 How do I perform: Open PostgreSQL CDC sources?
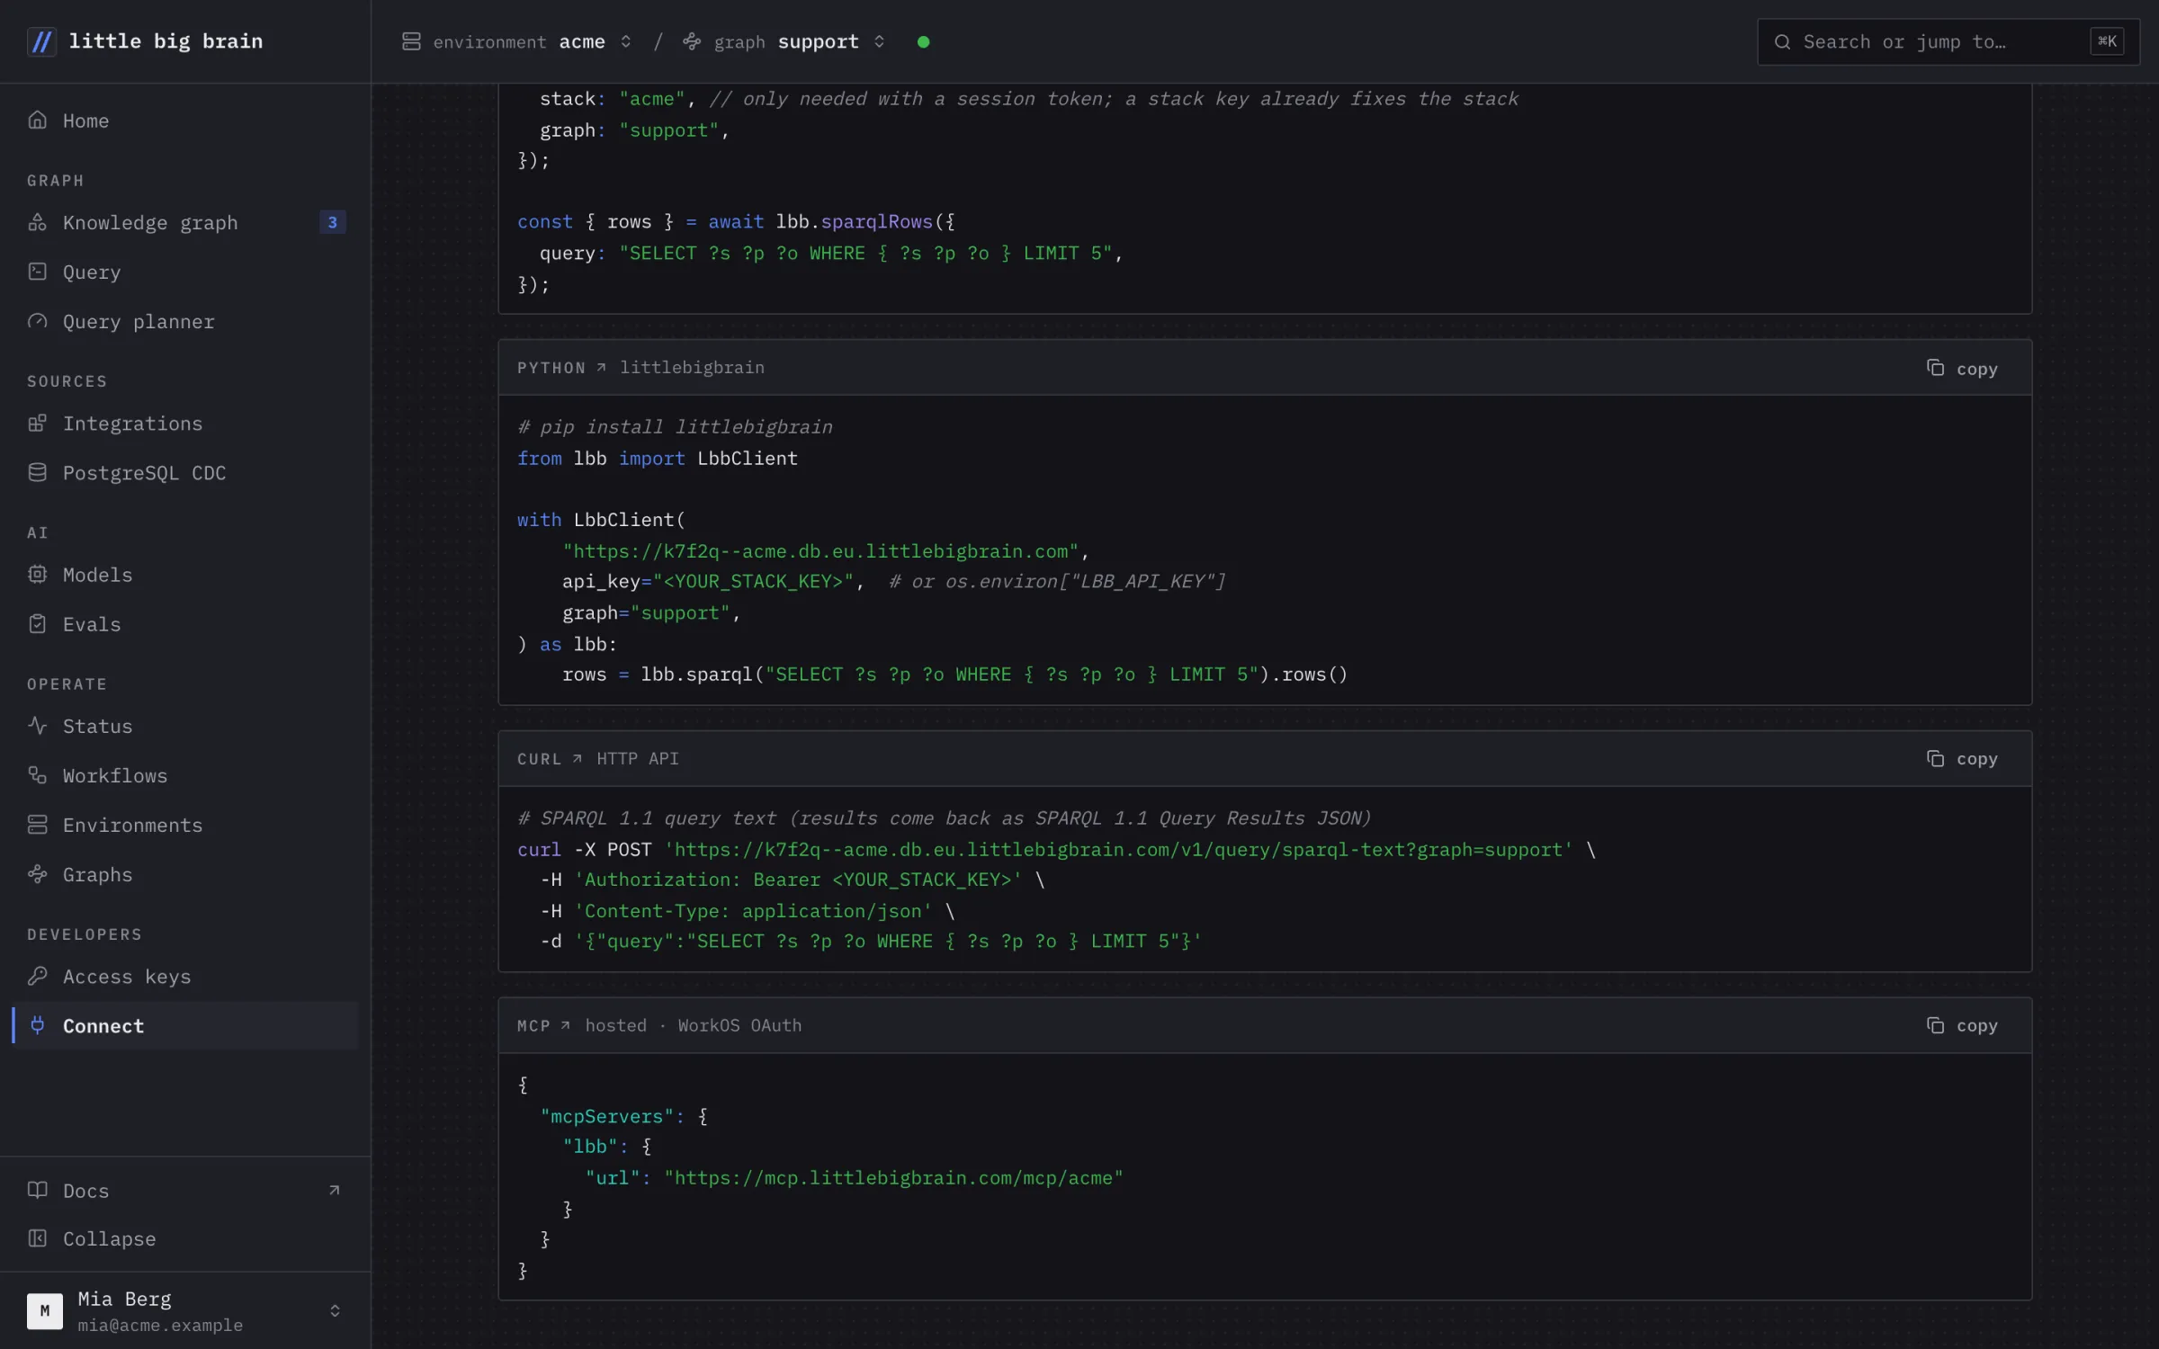185,472
